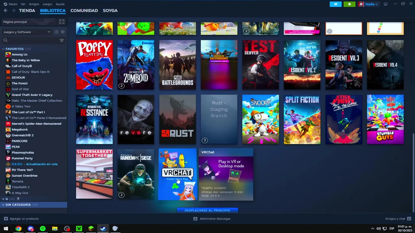Open the Split Fiction cover

point(302,119)
